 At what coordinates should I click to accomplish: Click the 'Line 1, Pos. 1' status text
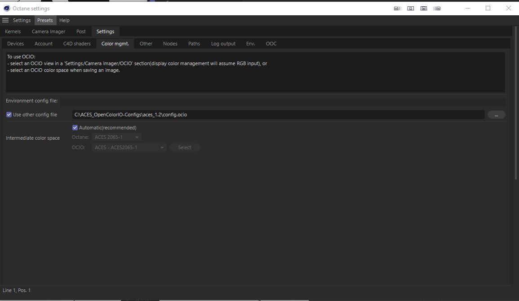(17, 290)
